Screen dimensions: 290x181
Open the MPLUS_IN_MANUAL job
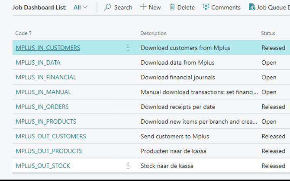pyautogui.click(x=43, y=92)
